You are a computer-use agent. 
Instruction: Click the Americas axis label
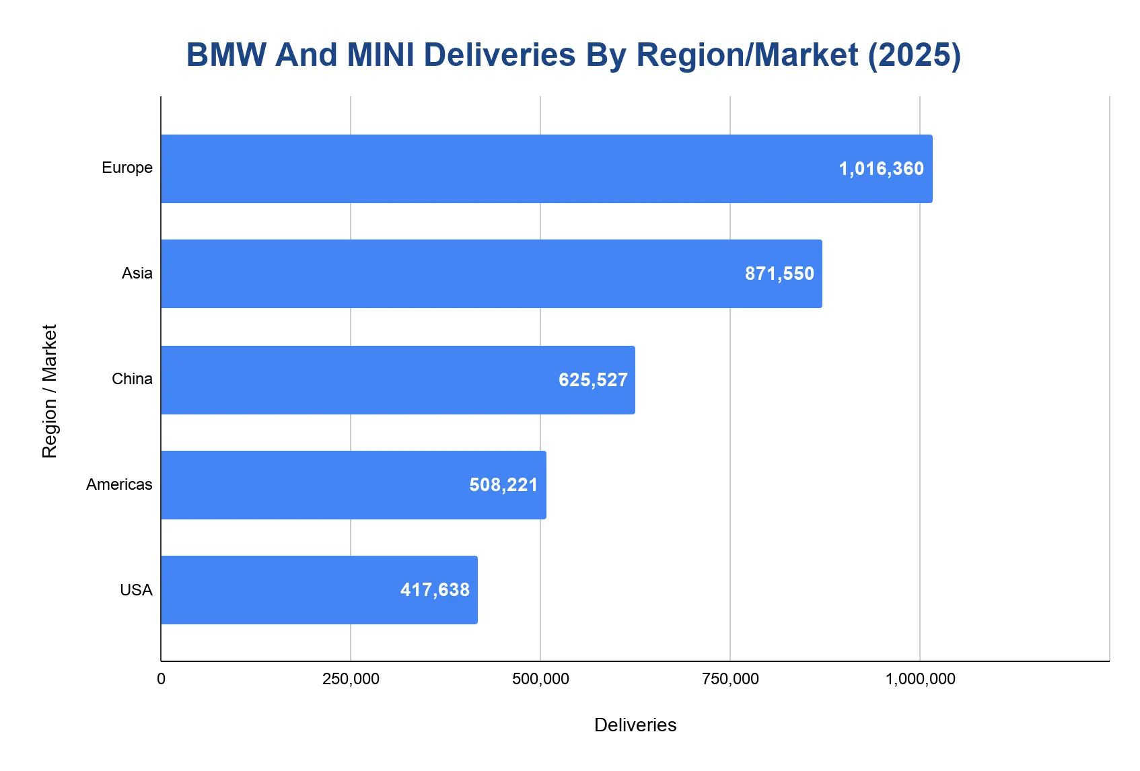(119, 484)
